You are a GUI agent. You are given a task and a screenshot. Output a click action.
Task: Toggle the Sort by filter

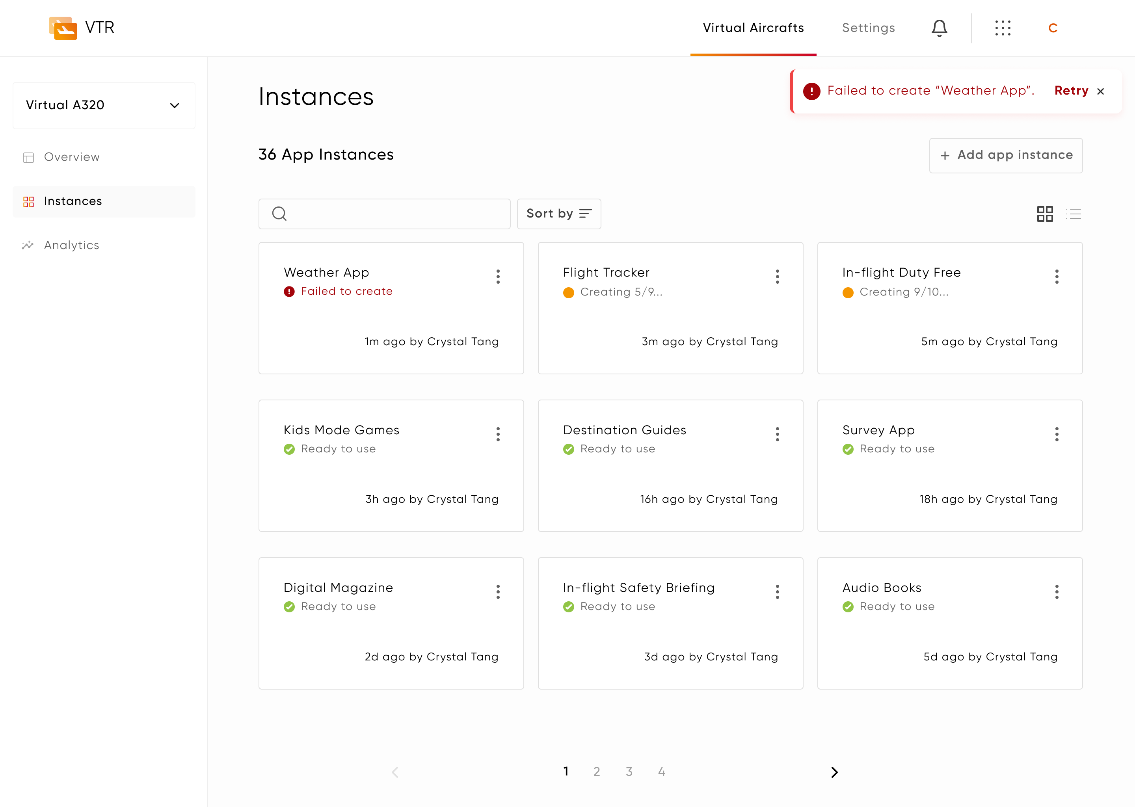pyautogui.click(x=558, y=214)
